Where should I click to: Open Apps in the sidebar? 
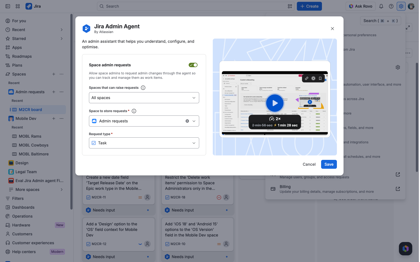click(x=35, y=47)
